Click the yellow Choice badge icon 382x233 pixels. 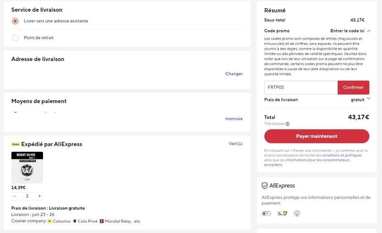click(15, 144)
